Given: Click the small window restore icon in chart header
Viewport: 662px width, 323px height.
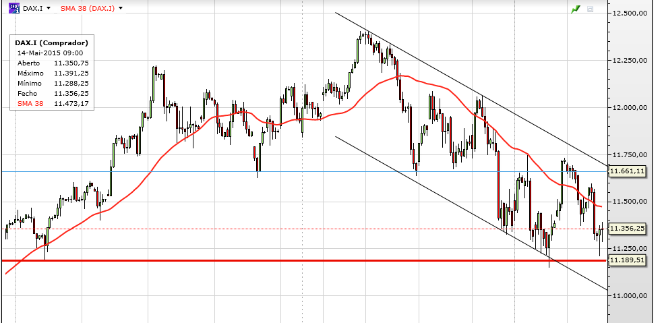Looking at the screenshot, I should pyautogui.click(x=590, y=9).
